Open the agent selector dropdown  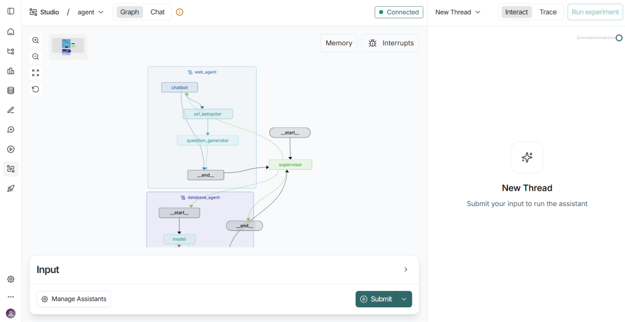(90, 12)
